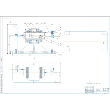Select the drawing name cell in the title block
Screen dimensions: 110x110
click(98, 90)
